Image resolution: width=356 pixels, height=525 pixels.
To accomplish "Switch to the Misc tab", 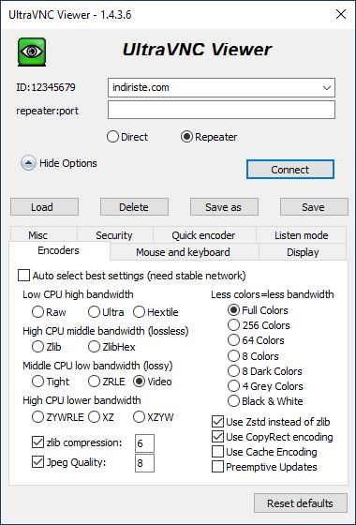I will pos(43,235).
